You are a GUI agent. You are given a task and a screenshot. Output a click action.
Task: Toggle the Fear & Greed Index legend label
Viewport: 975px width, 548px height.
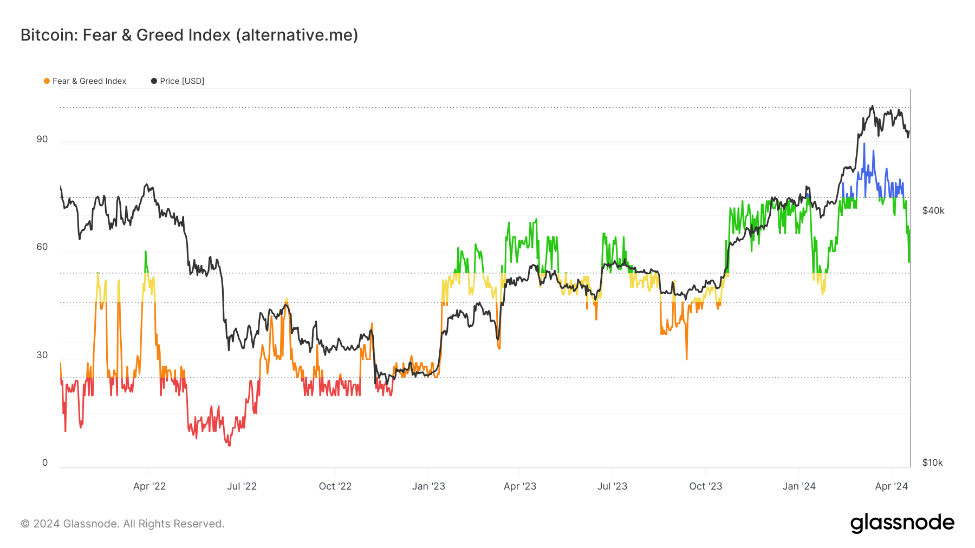click(89, 81)
